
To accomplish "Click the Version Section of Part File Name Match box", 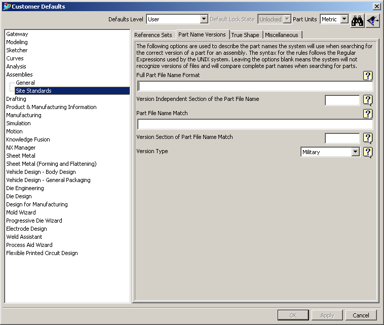I will coord(342,138).
